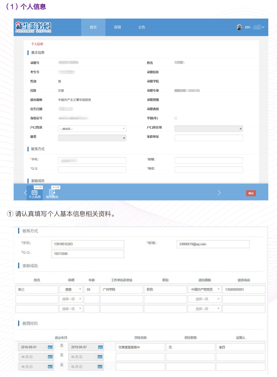
Task: Click the left arrow in the bottom step bar
Action: point(26,192)
